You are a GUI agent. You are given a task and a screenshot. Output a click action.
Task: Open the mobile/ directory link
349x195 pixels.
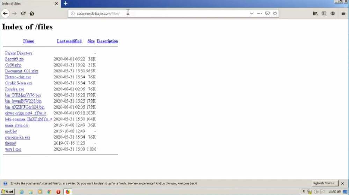click(x=11, y=131)
